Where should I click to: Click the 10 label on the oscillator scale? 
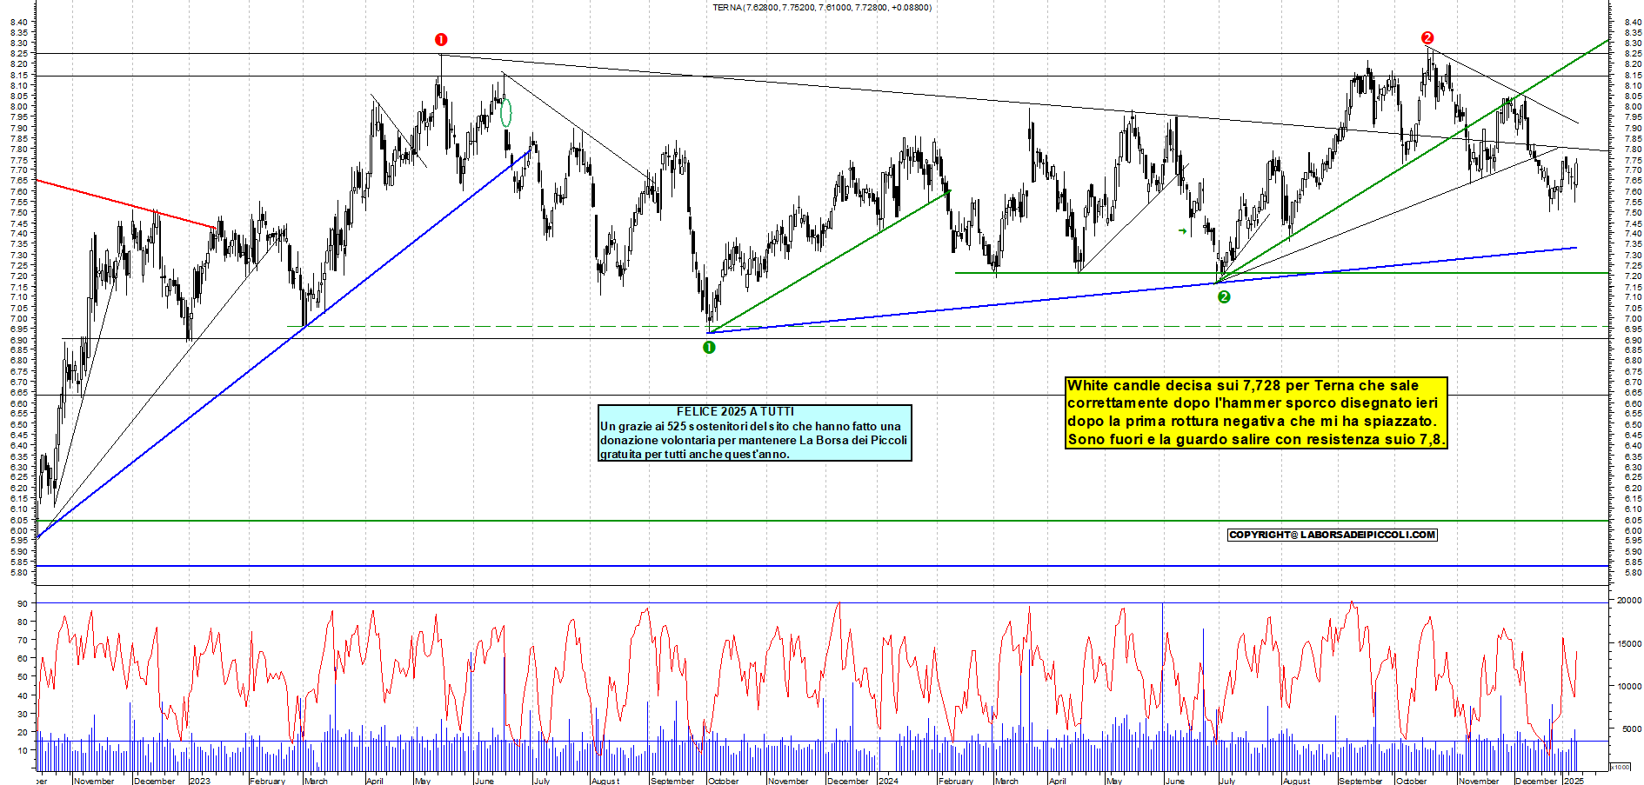(22, 749)
